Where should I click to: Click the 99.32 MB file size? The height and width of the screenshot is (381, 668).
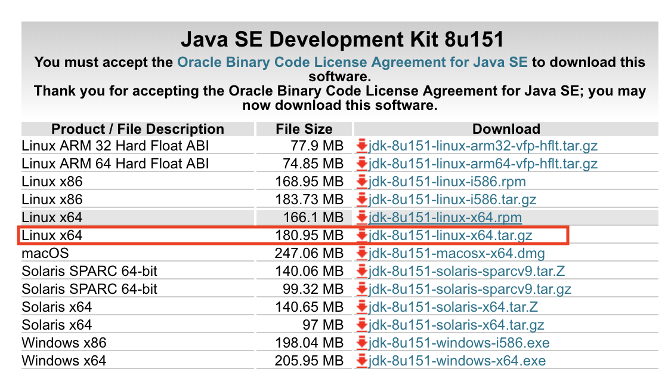[x=313, y=289]
